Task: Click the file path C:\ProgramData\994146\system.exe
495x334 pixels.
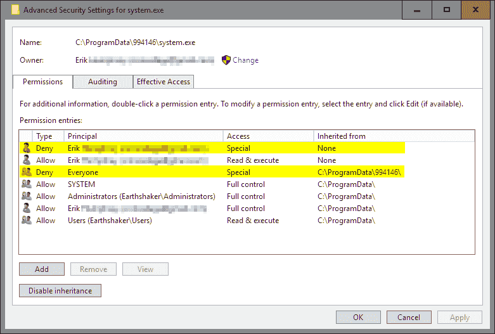Action: (x=136, y=42)
